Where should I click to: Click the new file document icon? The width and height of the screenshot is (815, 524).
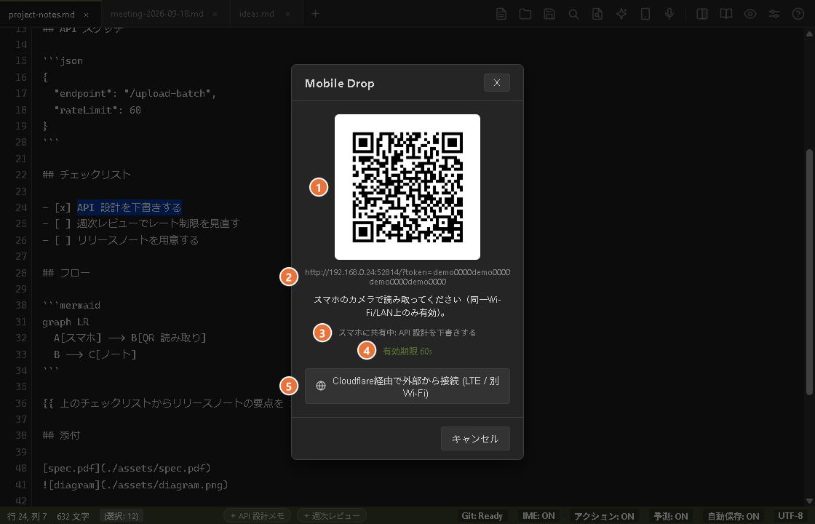pyautogui.click(x=501, y=14)
